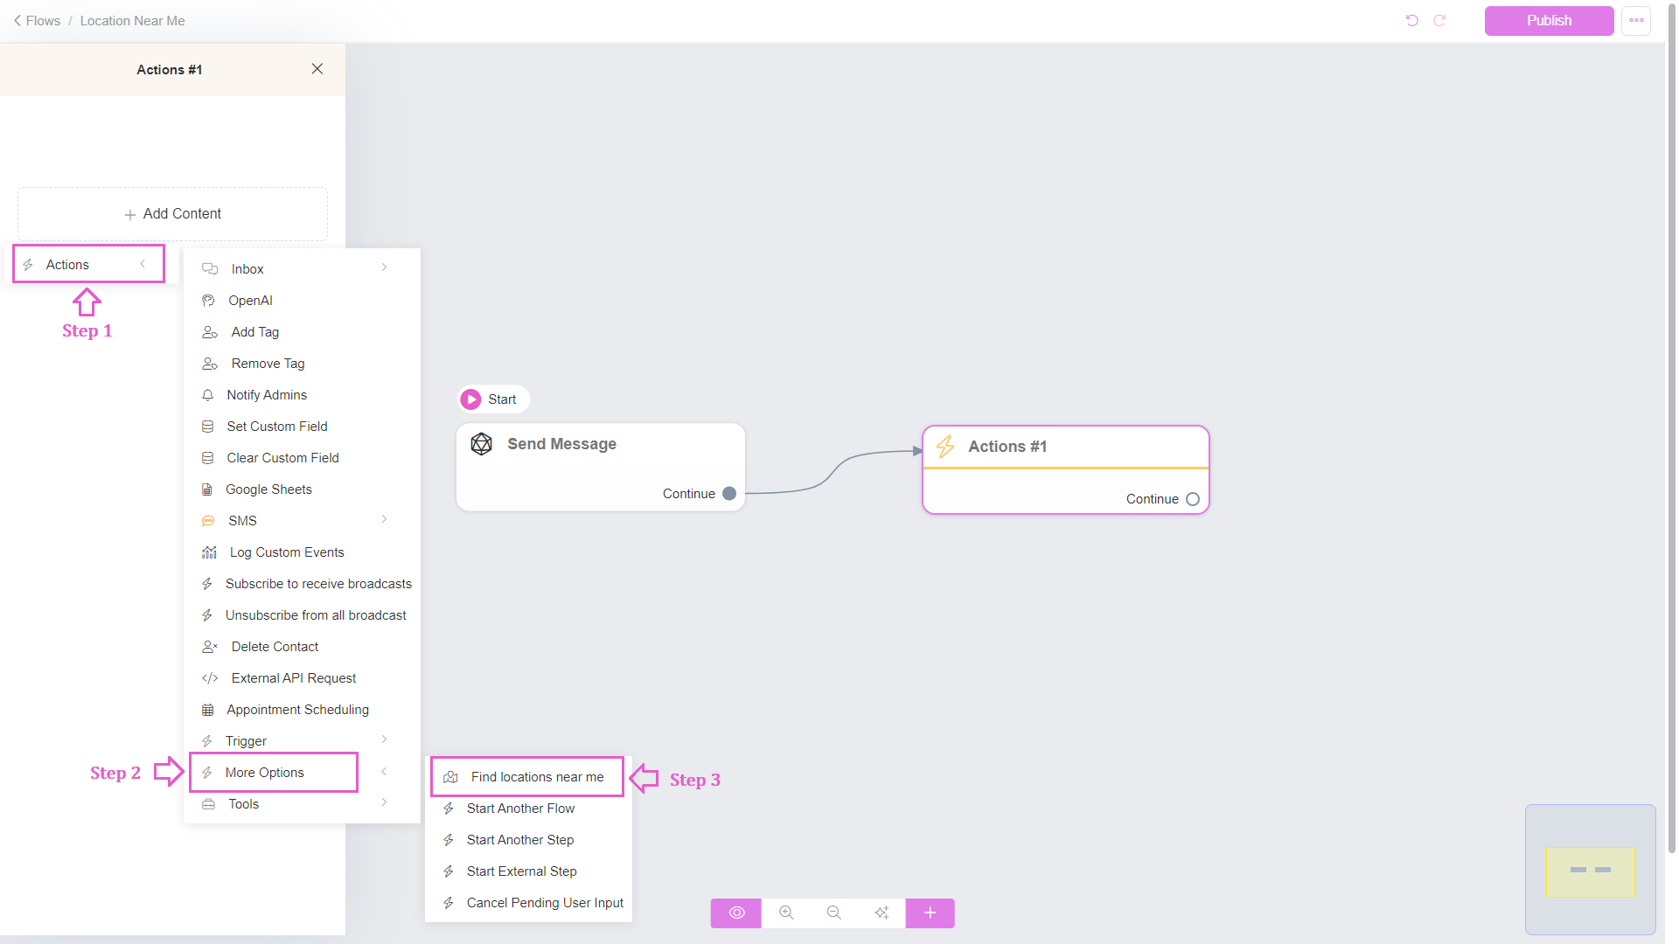Viewport: 1679px width, 944px height.
Task: Click the zoom out magnifier icon
Action: (x=833, y=913)
